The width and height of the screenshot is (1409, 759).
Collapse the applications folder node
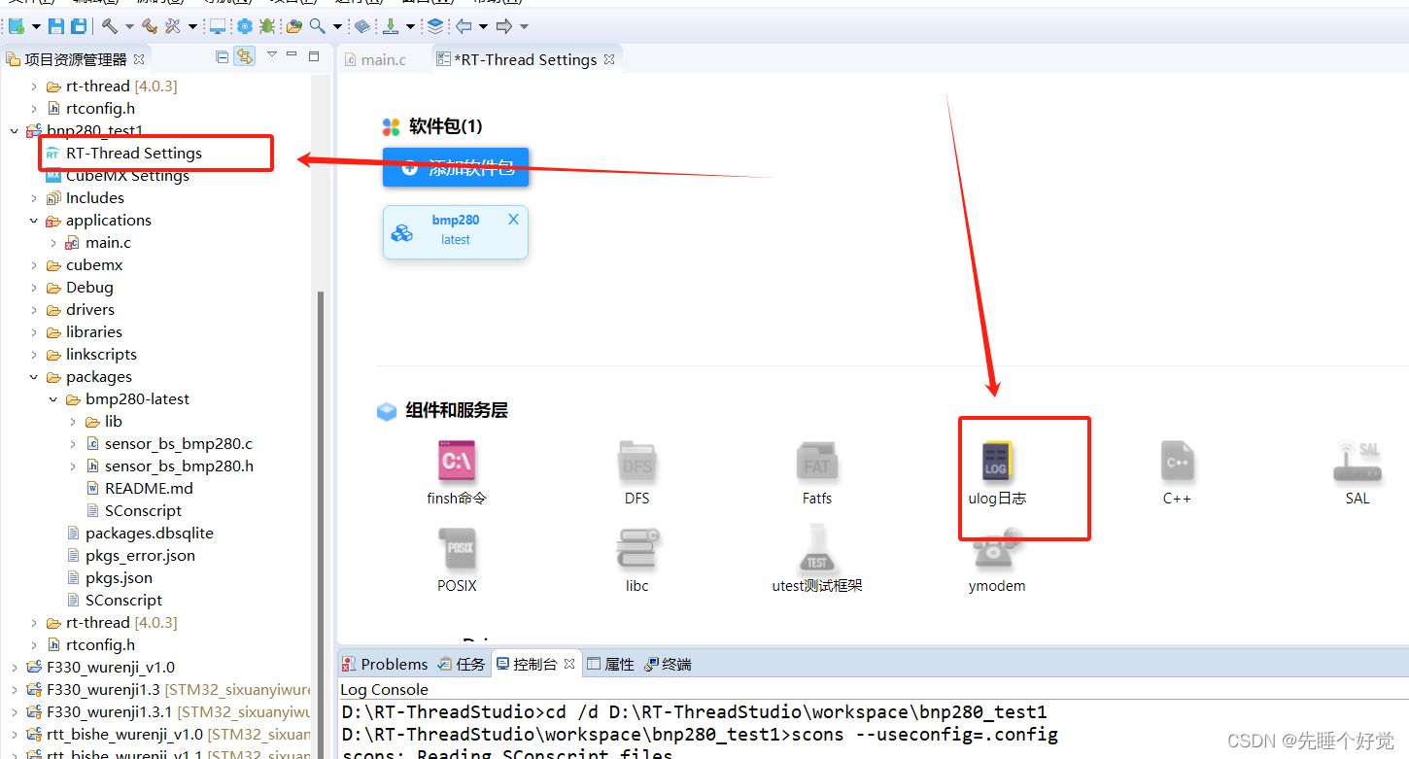(x=33, y=221)
